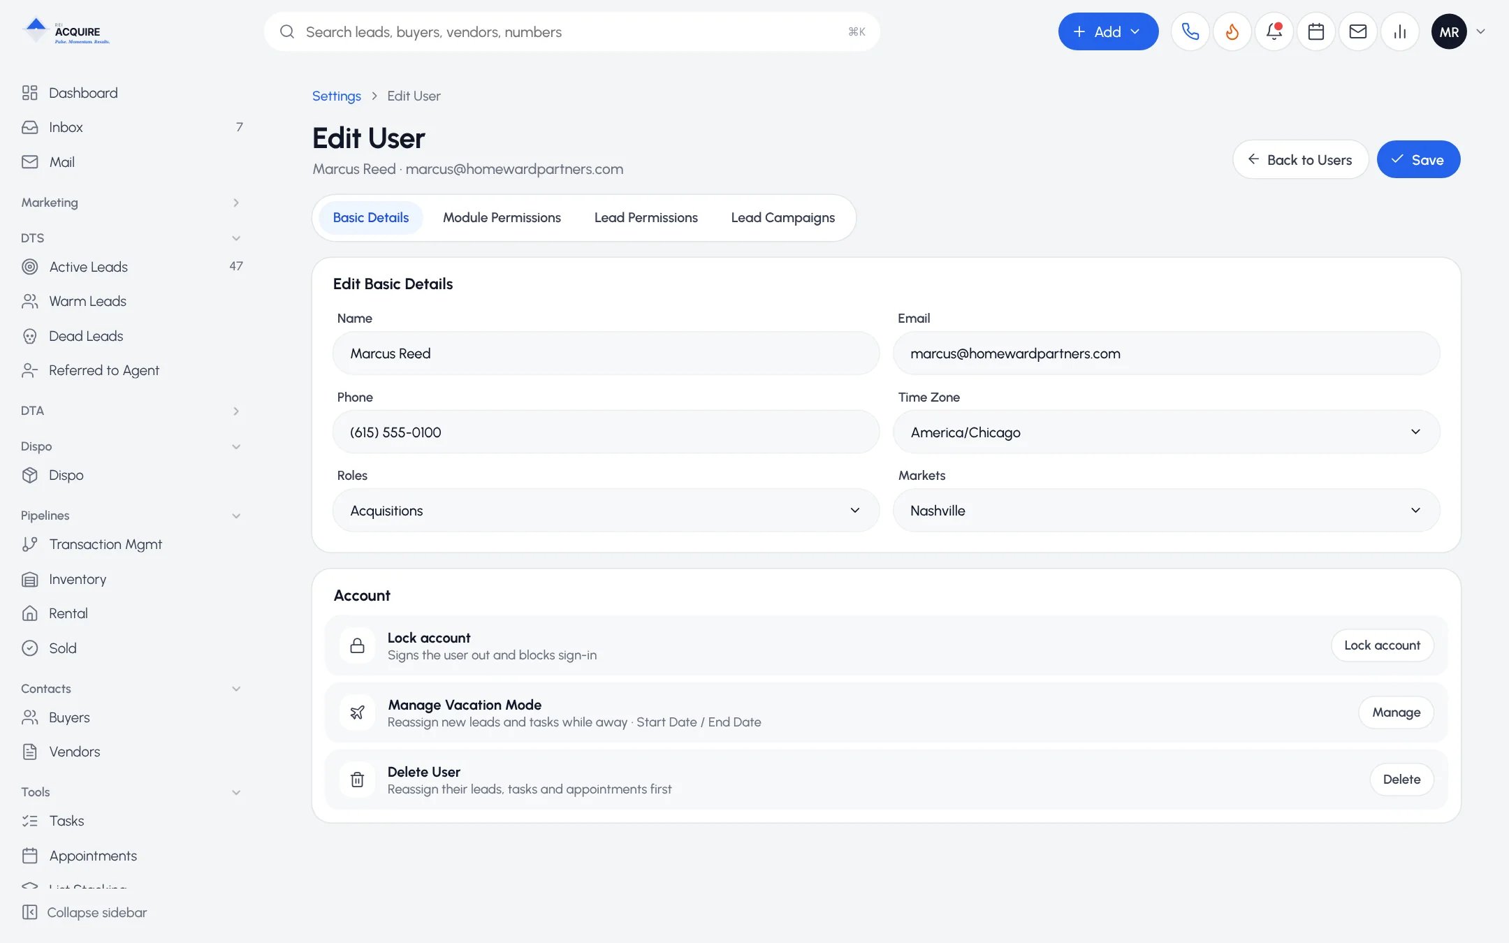Open Rental in sidebar
Viewport: 1509px width, 943px height.
(133, 613)
